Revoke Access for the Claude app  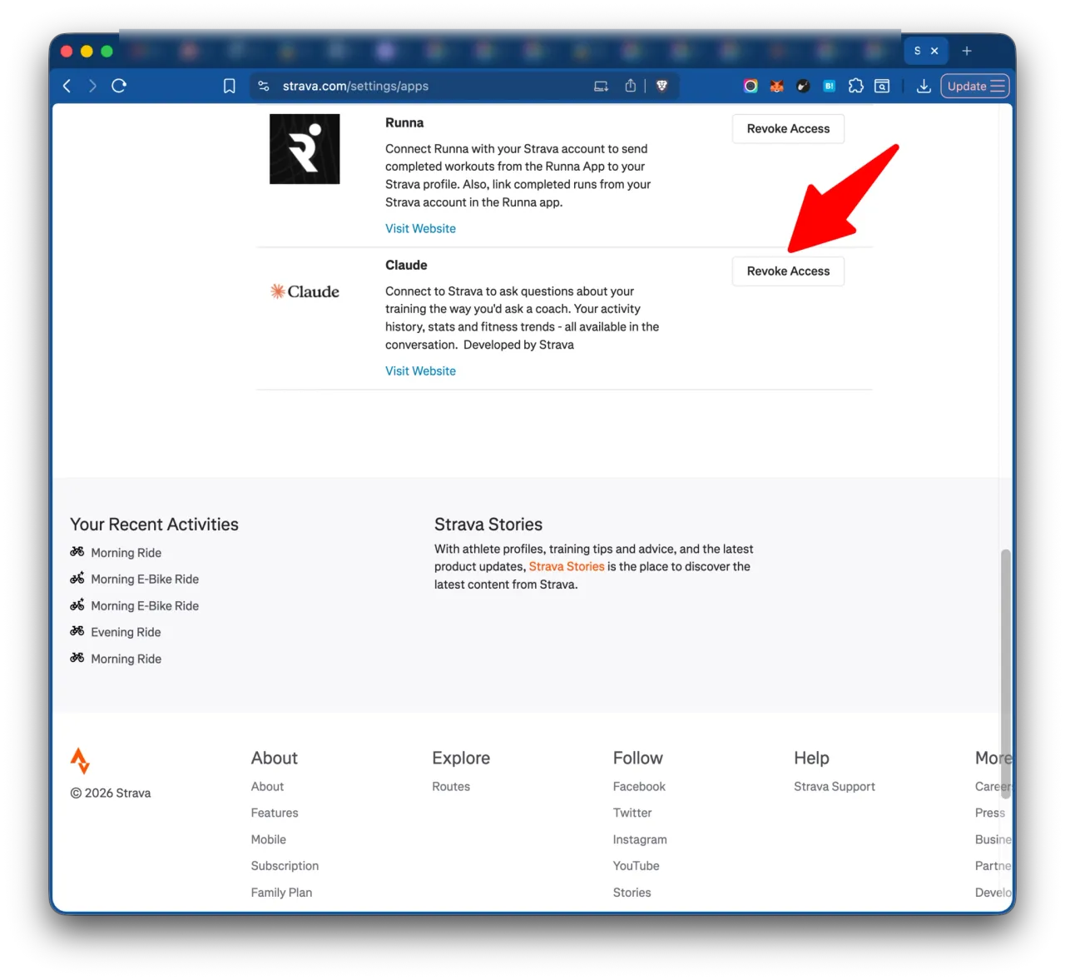pyautogui.click(x=788, y=271)
